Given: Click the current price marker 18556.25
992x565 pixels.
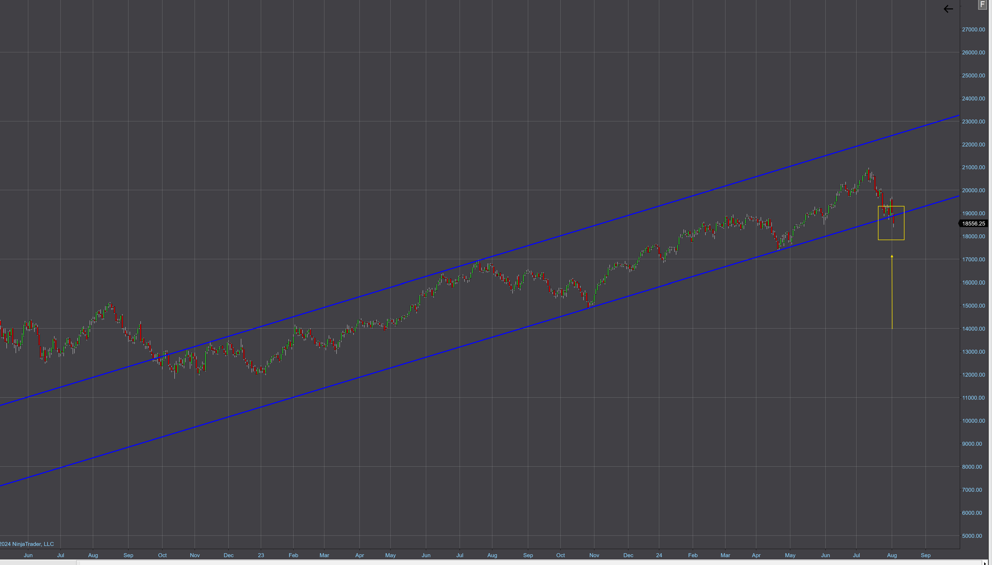Looking at the screenshot, I should 973,224.
